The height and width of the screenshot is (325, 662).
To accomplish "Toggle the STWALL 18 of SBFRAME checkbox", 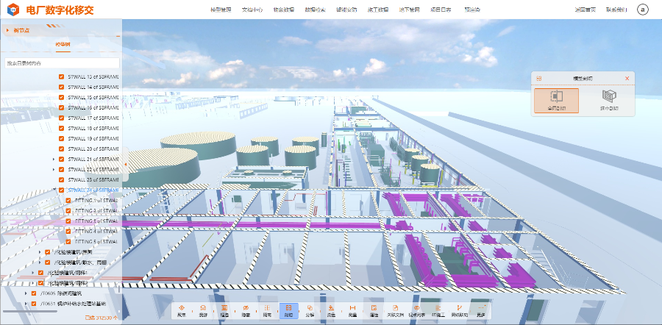I will coord(62,128).
